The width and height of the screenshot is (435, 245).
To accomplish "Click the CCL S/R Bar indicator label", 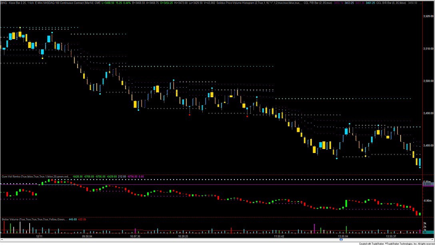I will click(x=392, y=2).
